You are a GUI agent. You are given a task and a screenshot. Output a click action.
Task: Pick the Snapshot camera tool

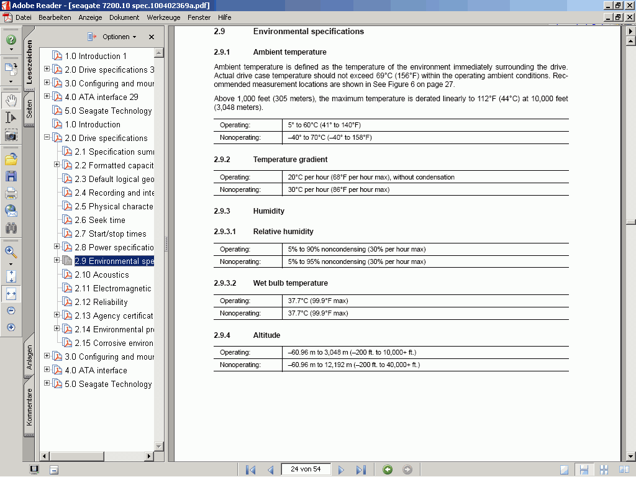click(x=11, y=135)
